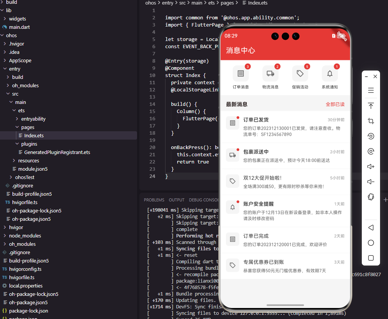Click the tag icon of 专属优惠券已到账 message
This screenshot has height=319, width=388.
tap(232, 265)
